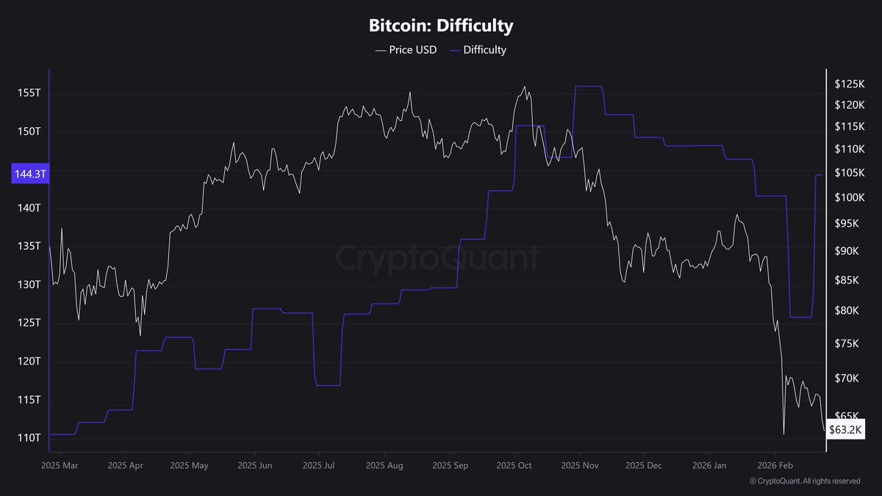This screenshot has height=496, width=882.
Task: Click the $100K price axis label
Action: tap(847, 198)
